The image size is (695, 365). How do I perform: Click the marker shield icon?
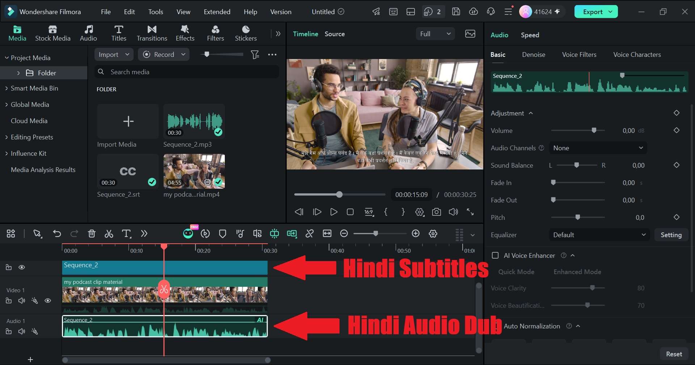click(223, 234)
